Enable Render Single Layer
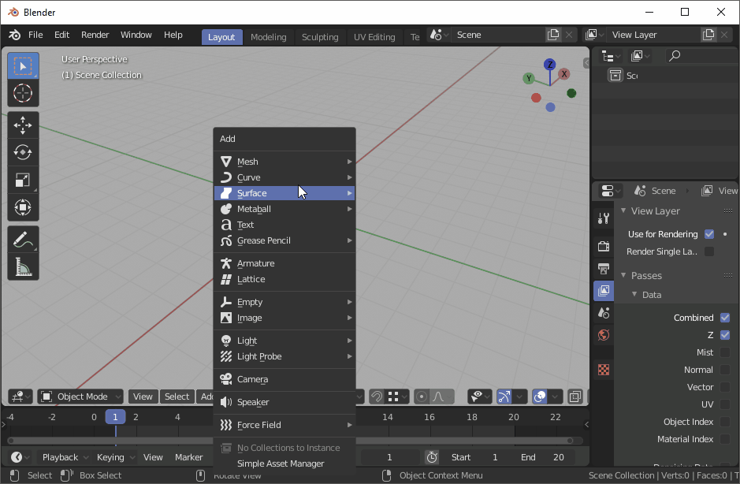This screenshot has height=484, width=740. tap(708, 251)
